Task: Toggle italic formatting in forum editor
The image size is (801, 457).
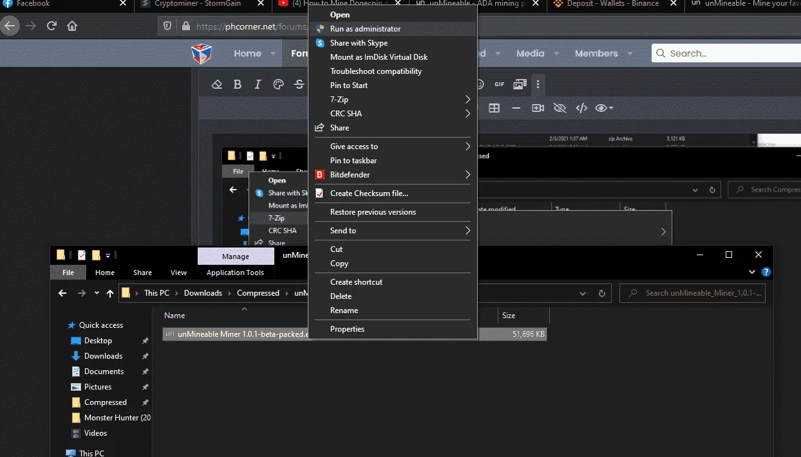Action: 258,84
